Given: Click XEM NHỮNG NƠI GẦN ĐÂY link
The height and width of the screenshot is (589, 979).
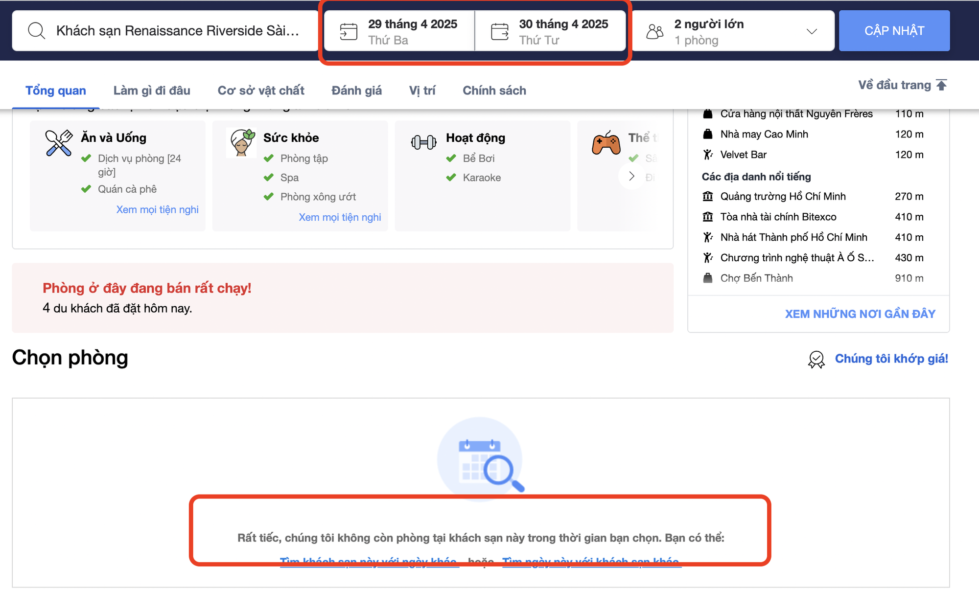Looking at the screenshot, I should (x=860, y=314).
